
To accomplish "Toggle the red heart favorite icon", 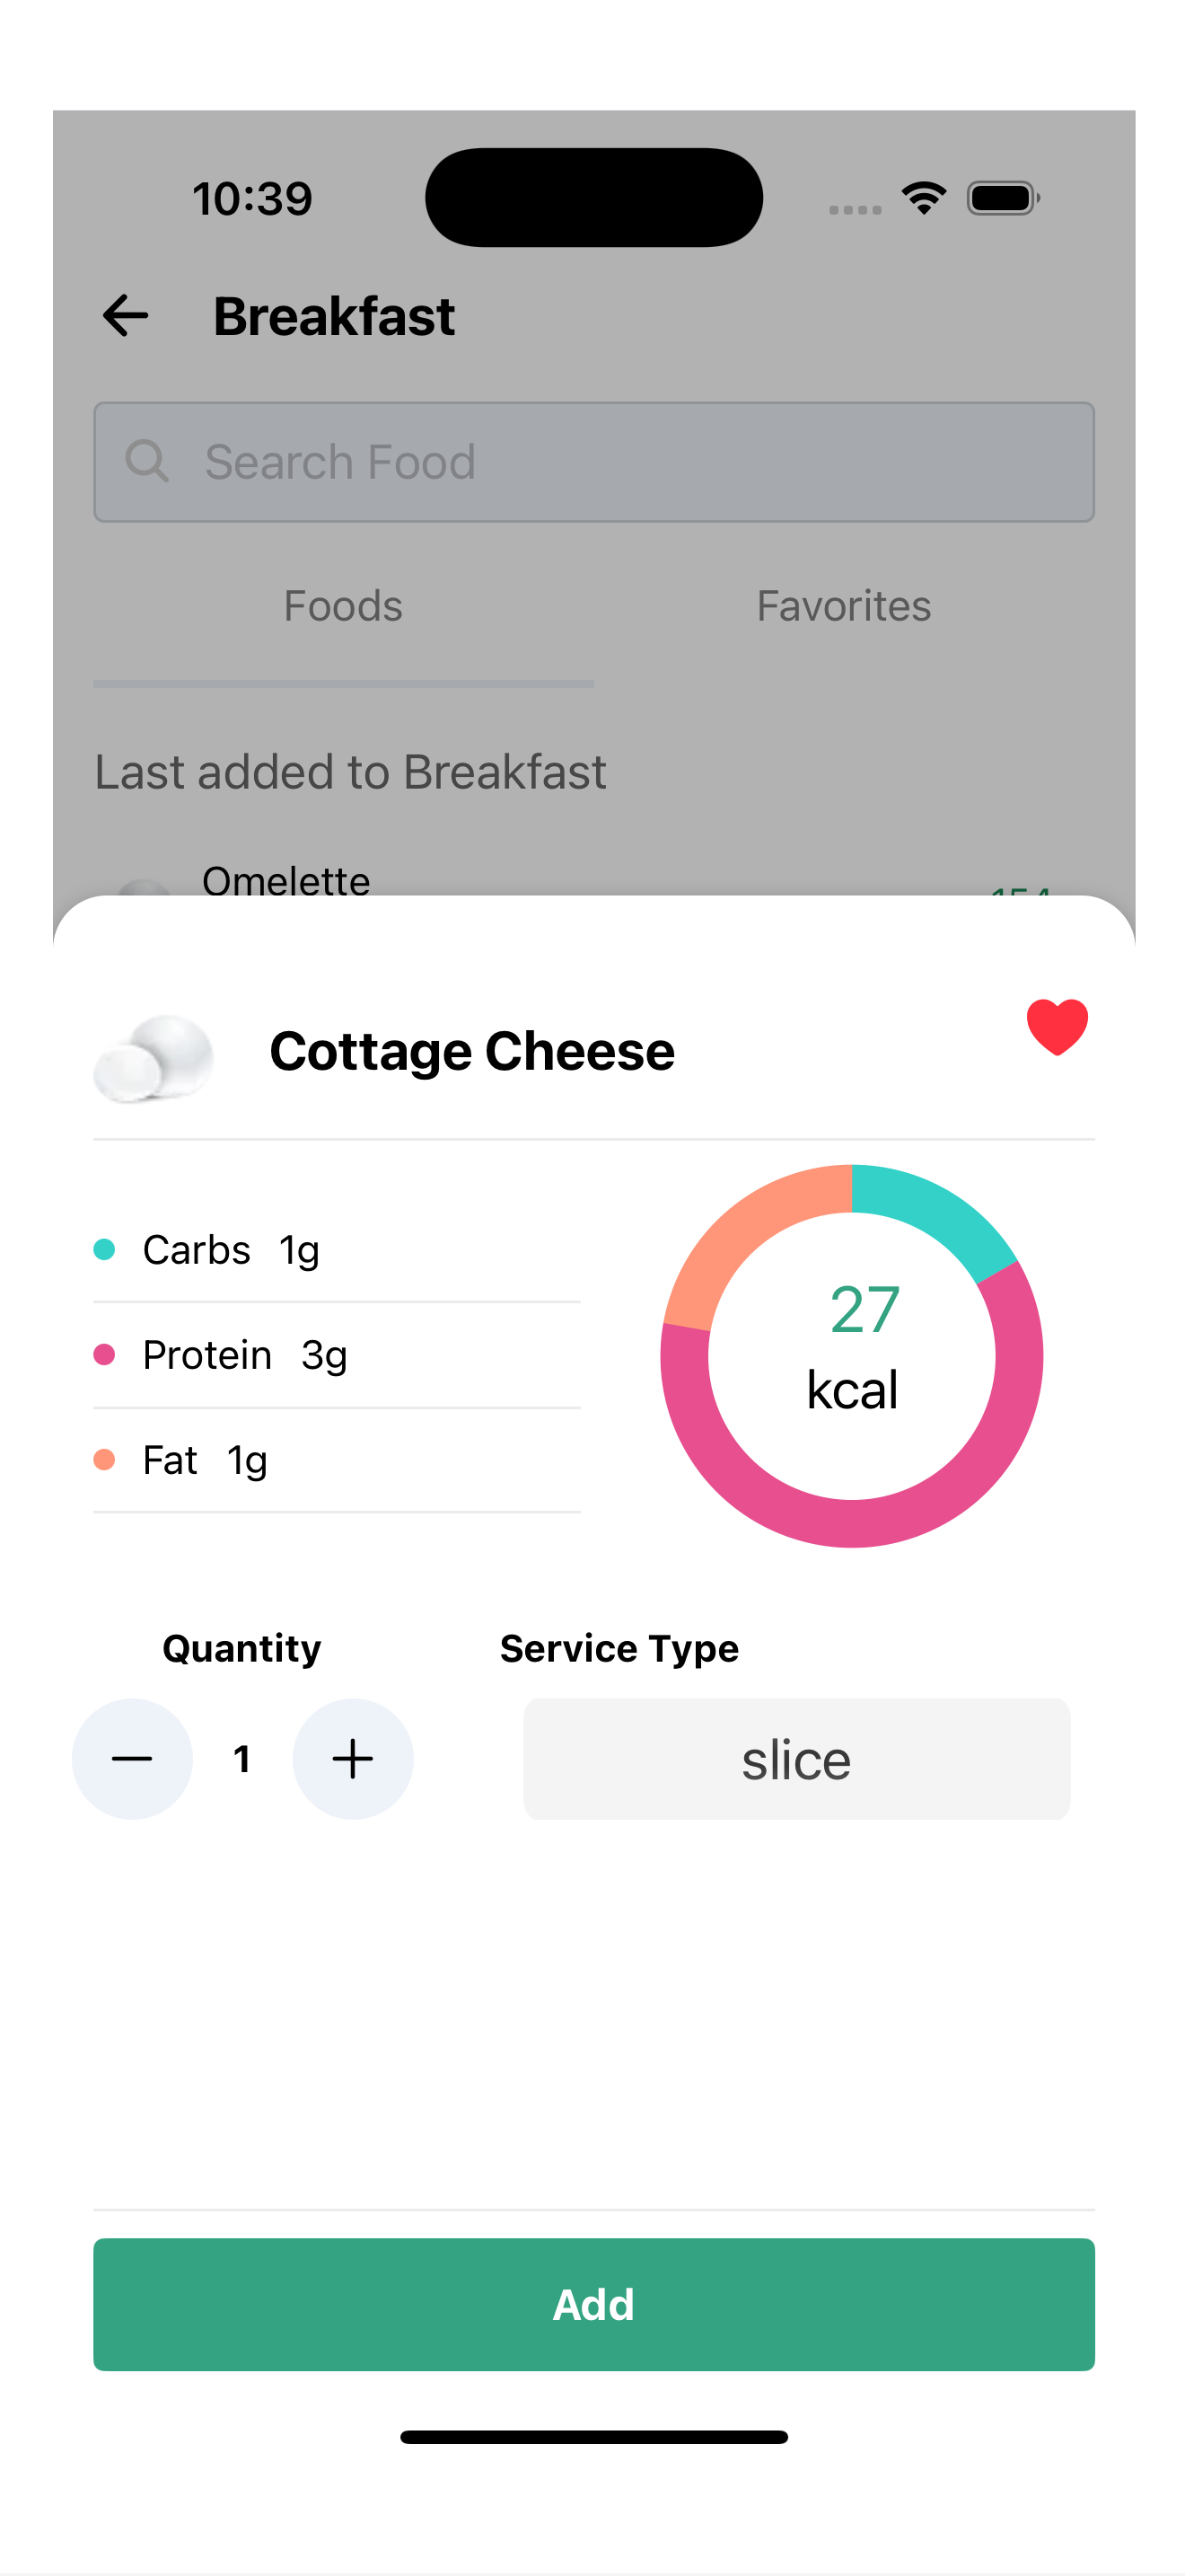I will pyautogui.click(x=1056, y=1027).
